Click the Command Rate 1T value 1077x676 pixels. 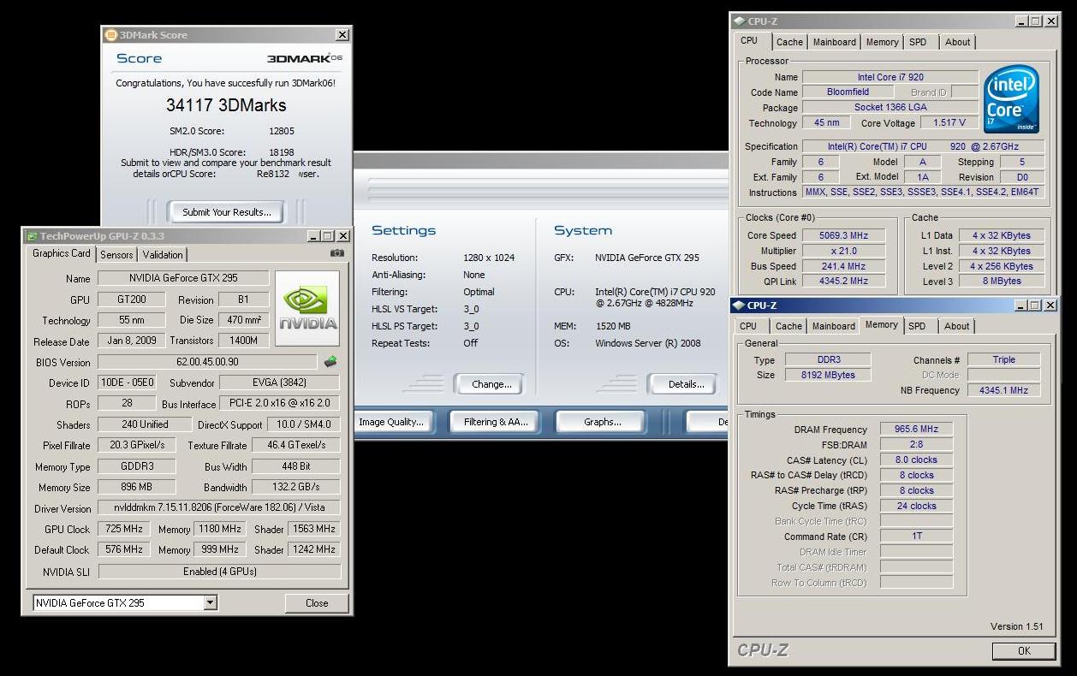click(x=916, y=537)
